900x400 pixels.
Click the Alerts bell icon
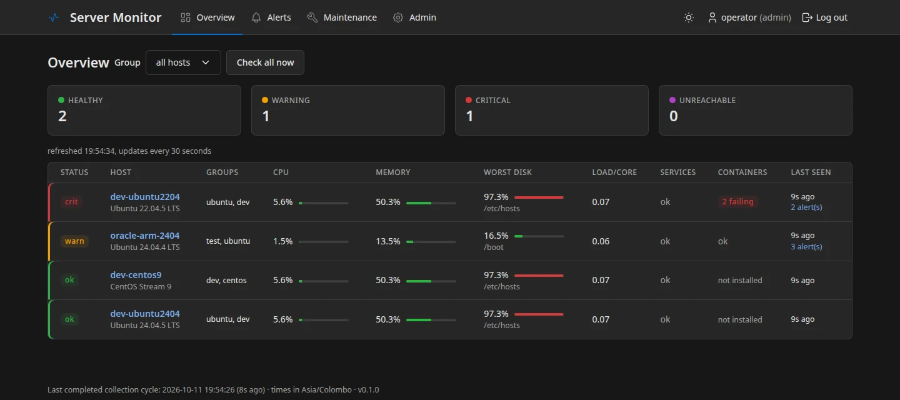coord(256,17)
